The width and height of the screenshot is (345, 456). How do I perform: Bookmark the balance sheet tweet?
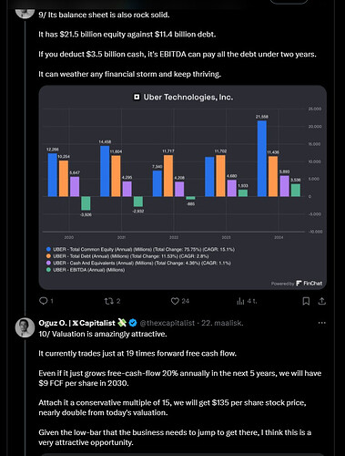coord(306,301)
